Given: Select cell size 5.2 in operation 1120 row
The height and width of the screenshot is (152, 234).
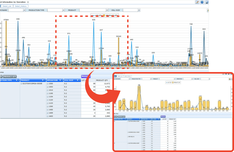Looking at the screenshot, I should coord(72,100).
